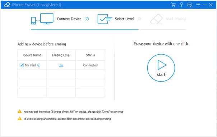This screenshot has width=217, height=137.
Task: Click the step progress bar
Action: (x=108, y=30)
